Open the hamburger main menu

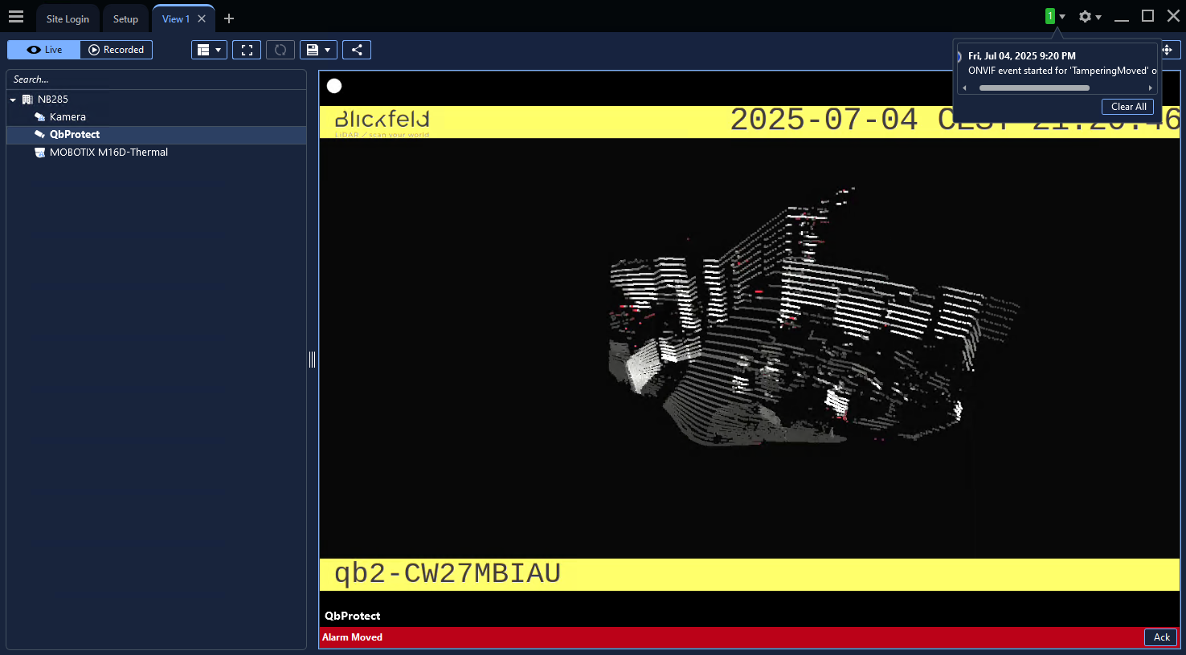(16, 17)
